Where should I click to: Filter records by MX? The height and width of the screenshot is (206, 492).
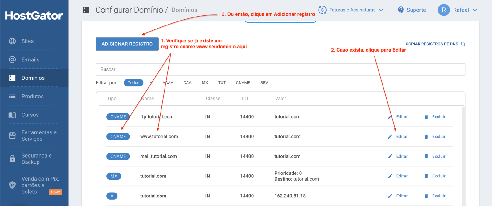tap(205, 83)
